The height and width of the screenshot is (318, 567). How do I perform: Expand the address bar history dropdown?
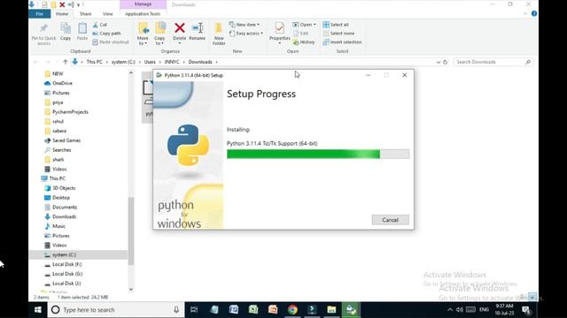coord(439,62)
